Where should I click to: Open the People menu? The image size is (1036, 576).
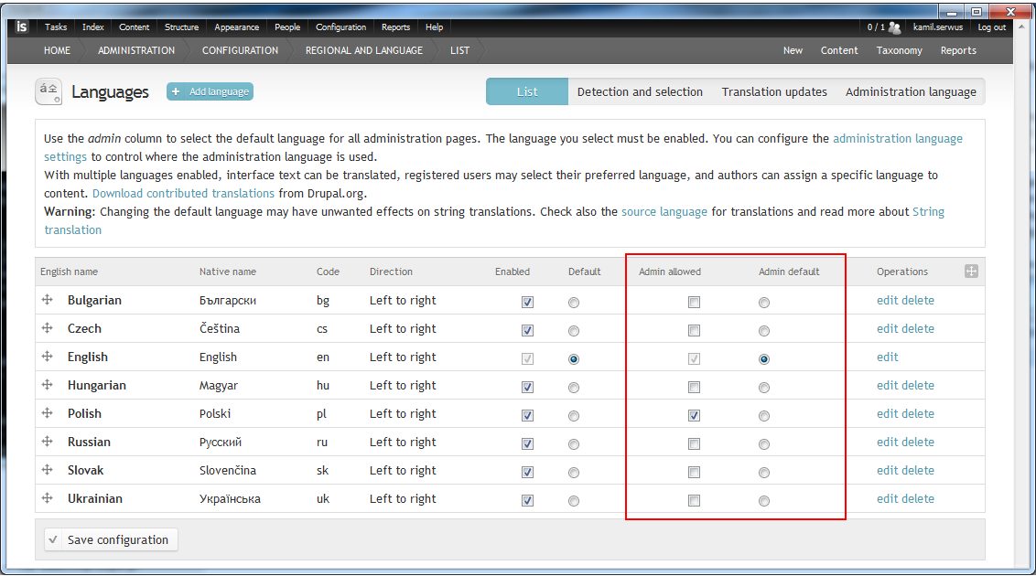tap(287, 27)
